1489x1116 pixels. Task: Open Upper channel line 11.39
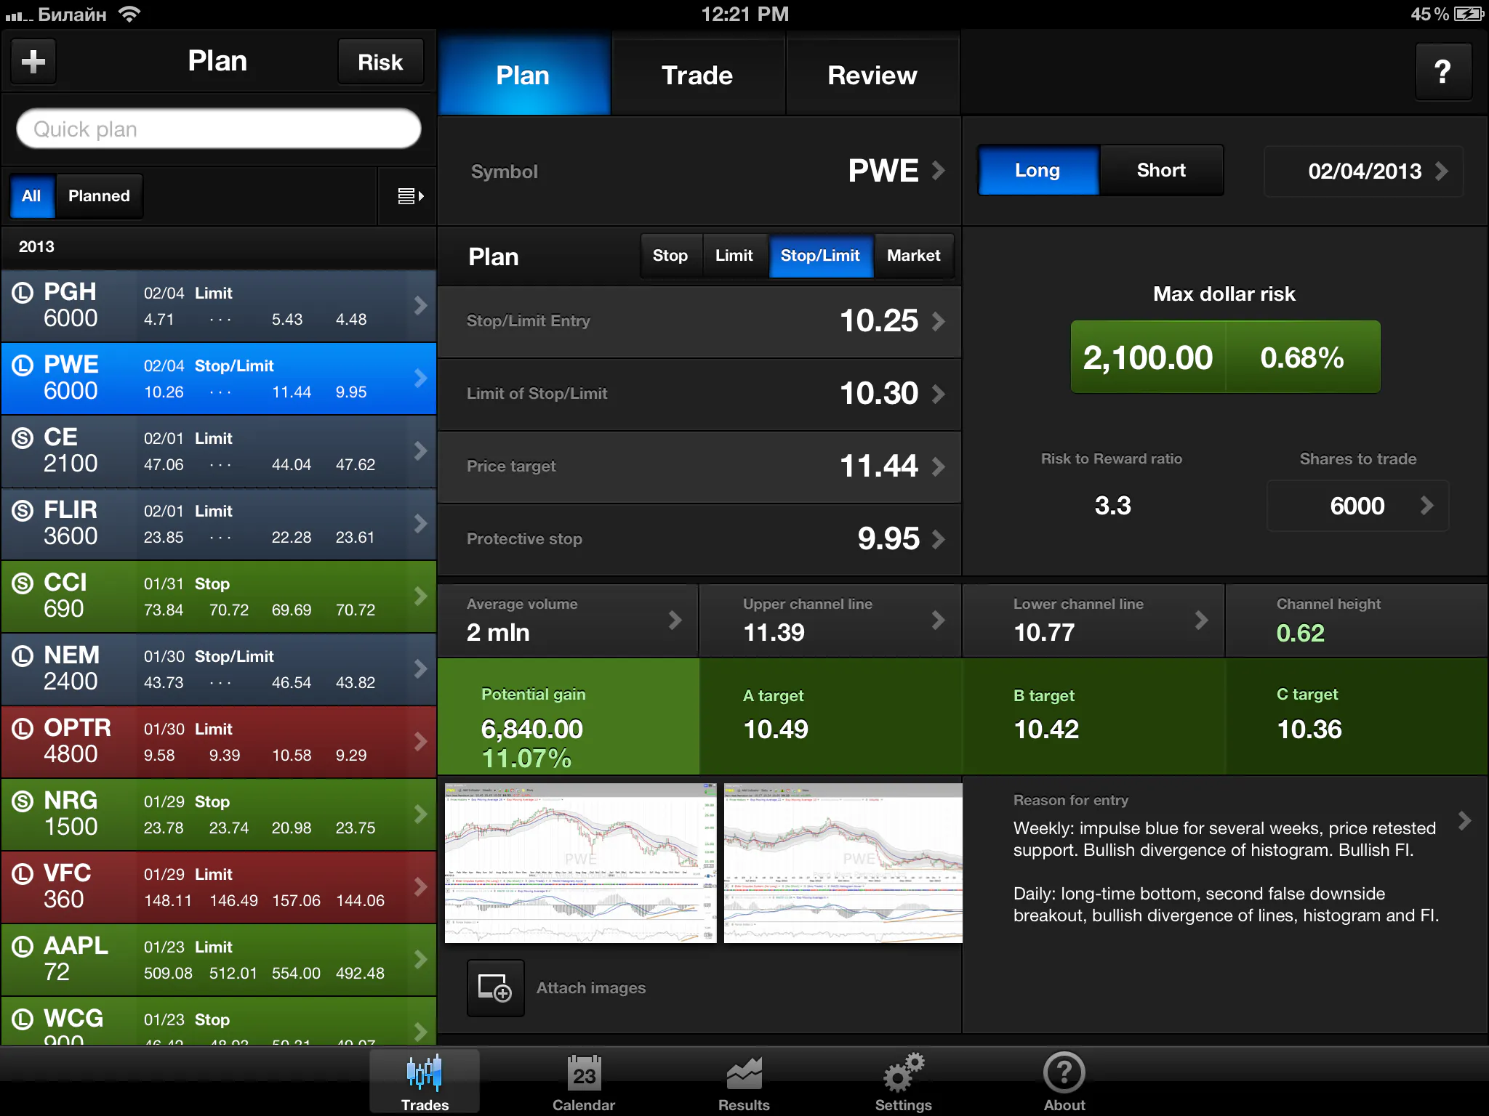click(x=830, y=620)
